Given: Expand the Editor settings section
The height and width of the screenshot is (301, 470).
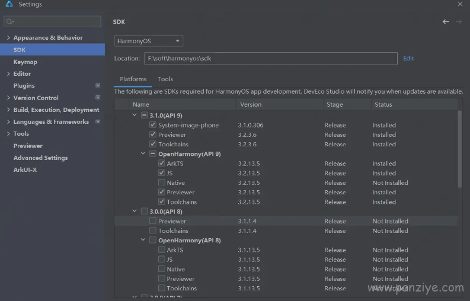Looking at the screenshot, I should click(x=8, y=73).
